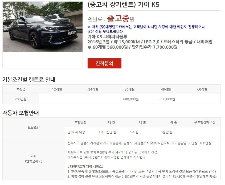Image resolution: width=225 pixels, height=185 pixels.
Task: Click the 출고중 rental status text
Action: [118, 19]
